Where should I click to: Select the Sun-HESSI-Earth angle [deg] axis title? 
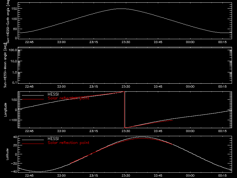(x=8, y=22)
